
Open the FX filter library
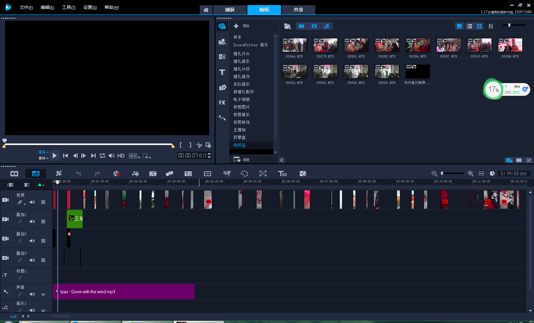coord(222,102)
